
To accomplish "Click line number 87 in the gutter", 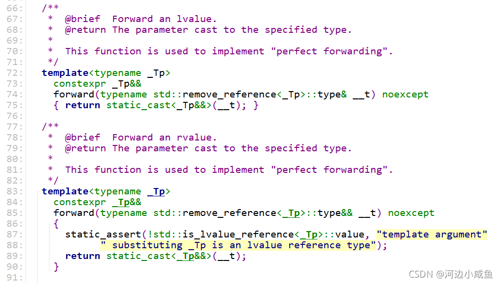I will 14,235.
